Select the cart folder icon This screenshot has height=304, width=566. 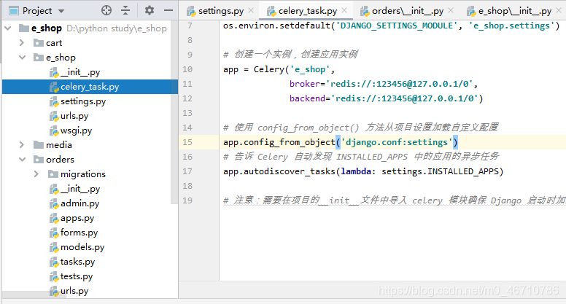(38, 43)
